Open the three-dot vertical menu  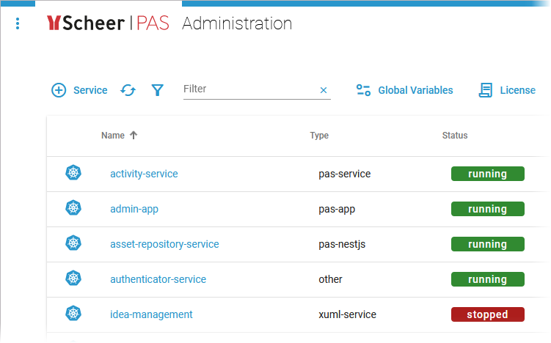[18, 24]
